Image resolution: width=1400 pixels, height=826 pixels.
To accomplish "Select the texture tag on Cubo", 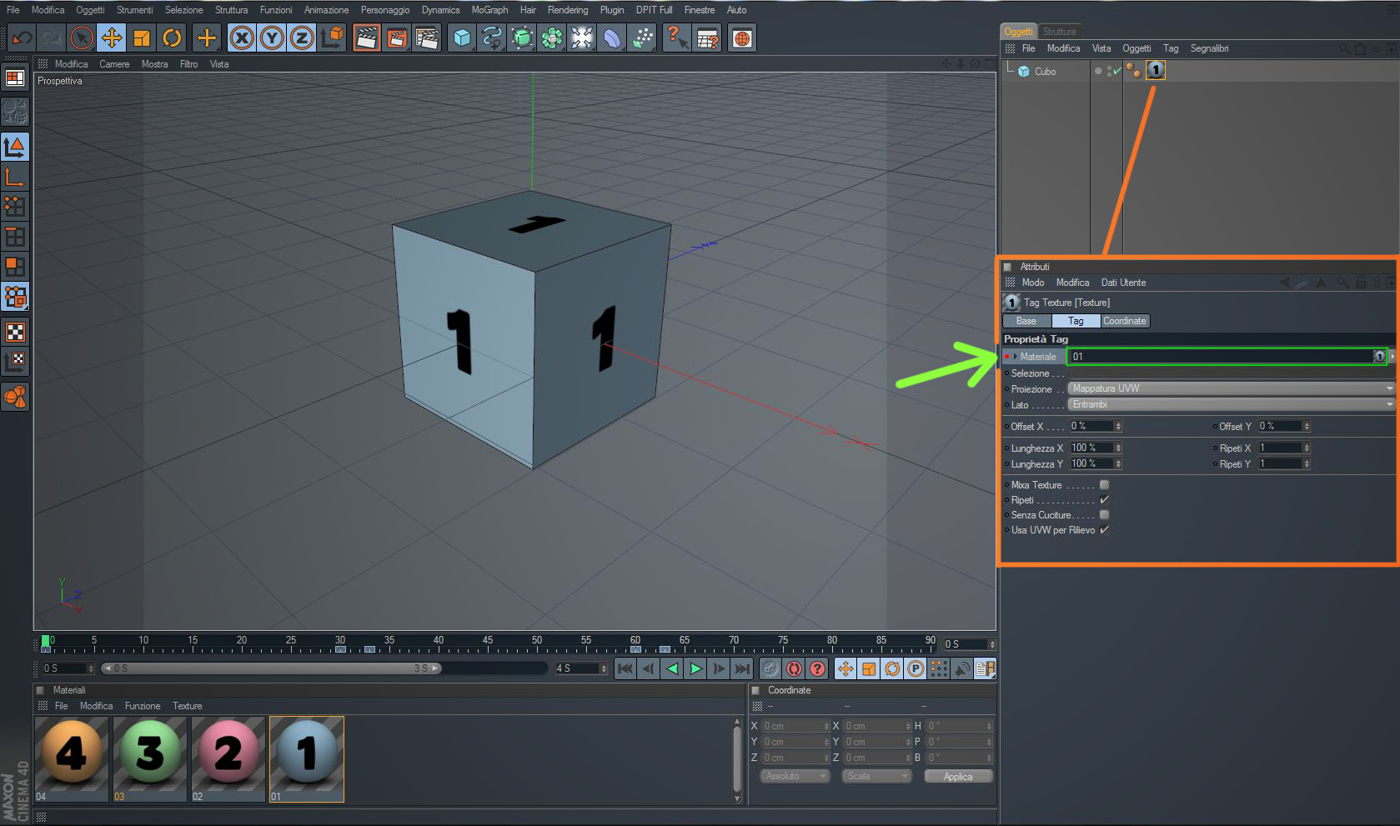I will click(1155, 71).
